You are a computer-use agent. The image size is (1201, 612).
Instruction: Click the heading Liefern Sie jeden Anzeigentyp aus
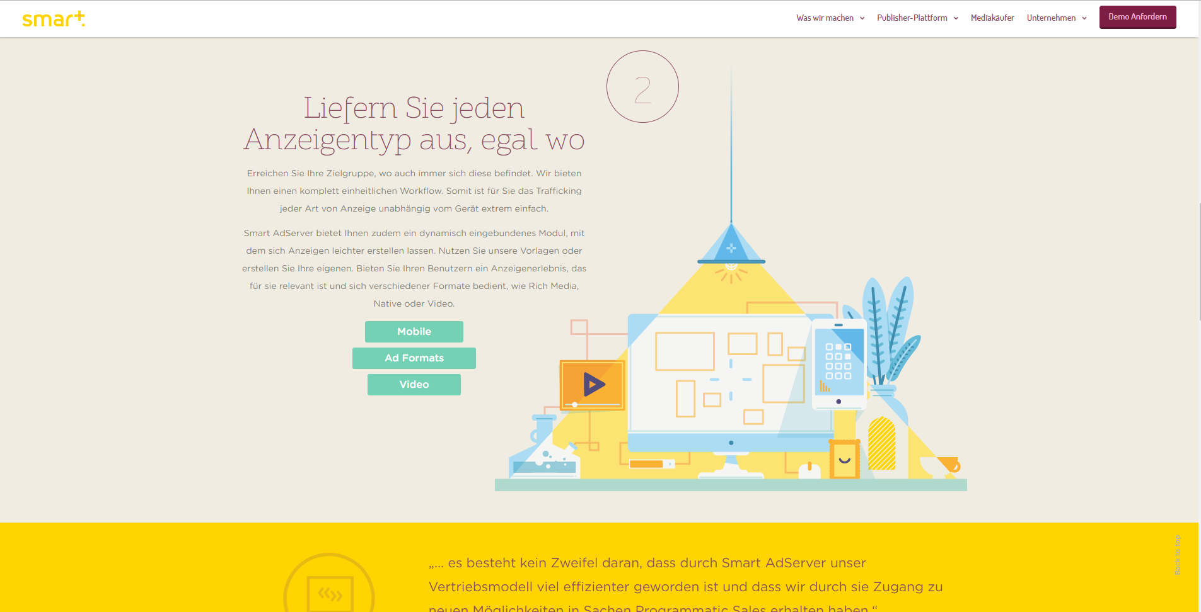tap(414, 123)
